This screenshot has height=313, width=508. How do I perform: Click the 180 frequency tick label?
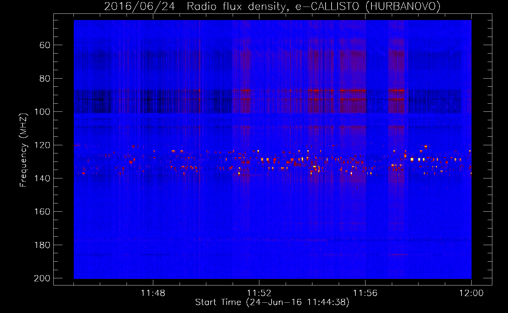(42, 245)
